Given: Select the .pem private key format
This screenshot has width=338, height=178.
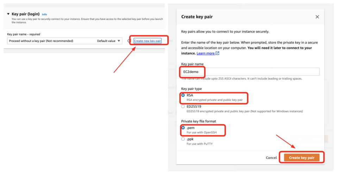Looking at the screenshot, I should [183, 128].
